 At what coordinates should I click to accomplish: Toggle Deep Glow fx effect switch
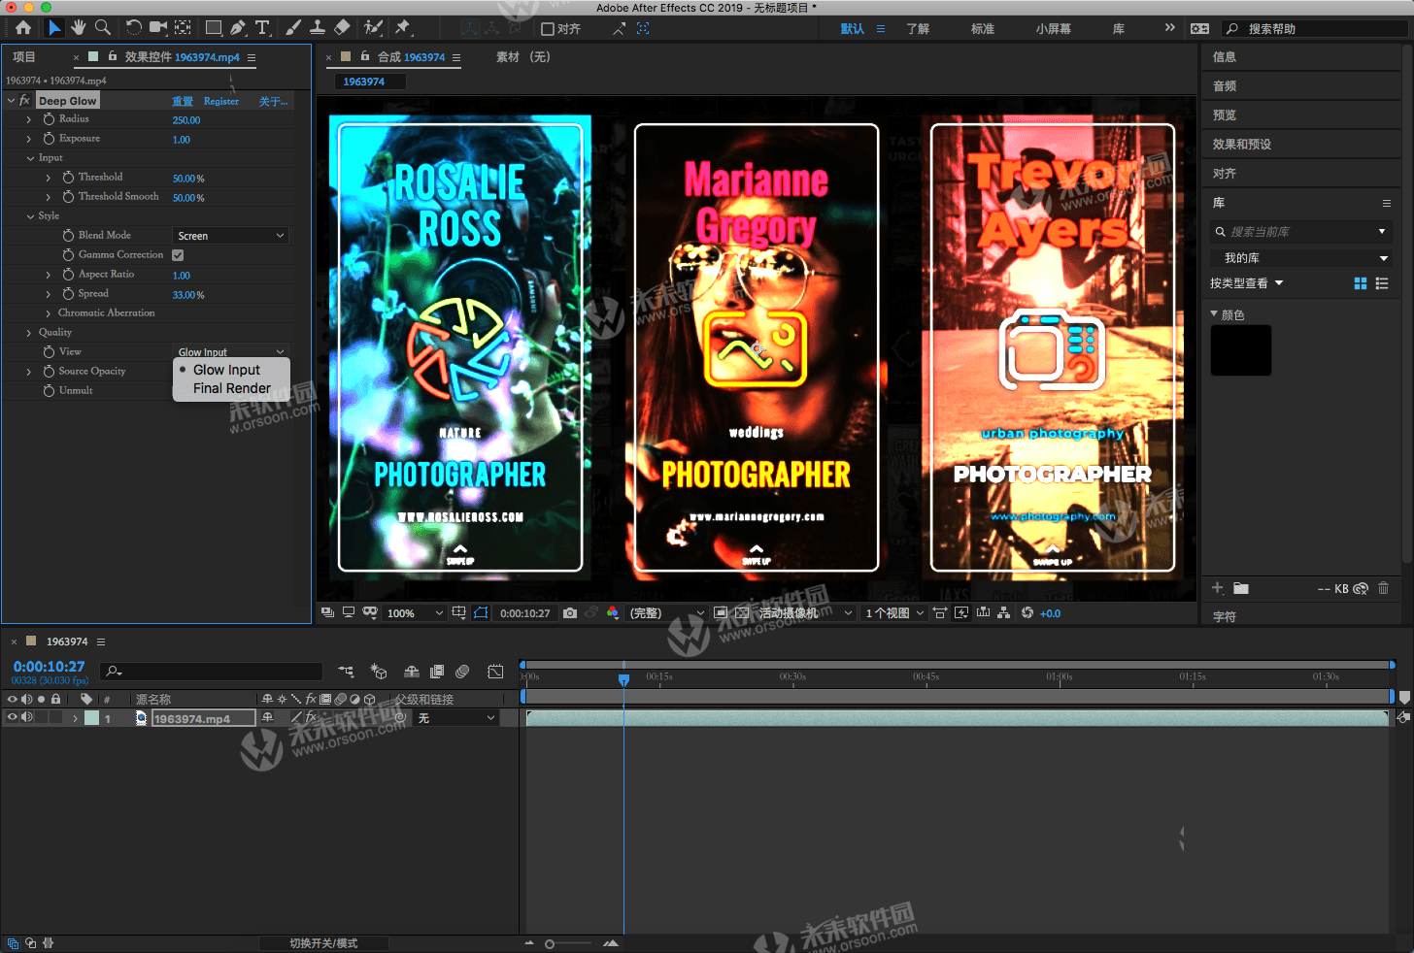(x=25, y=101)
